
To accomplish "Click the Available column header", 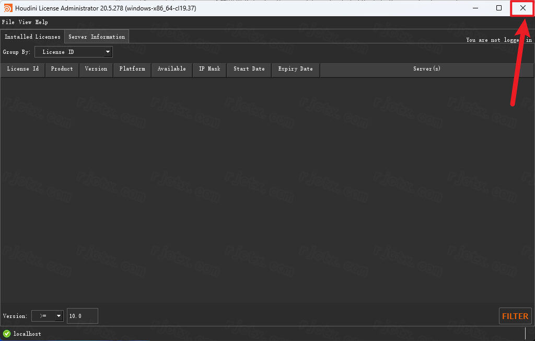I will pyautogui.click(x=172, y=69).
